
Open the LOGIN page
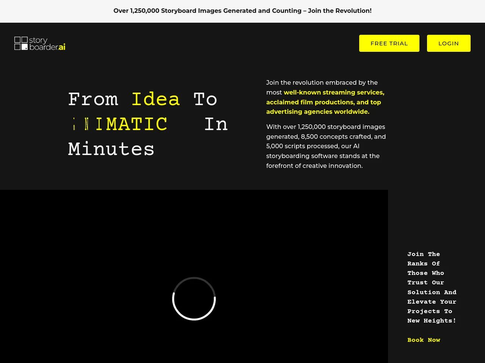point(449,43)
